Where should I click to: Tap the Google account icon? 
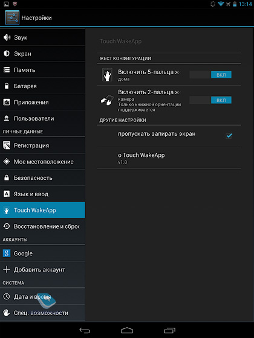click(7, 253)
